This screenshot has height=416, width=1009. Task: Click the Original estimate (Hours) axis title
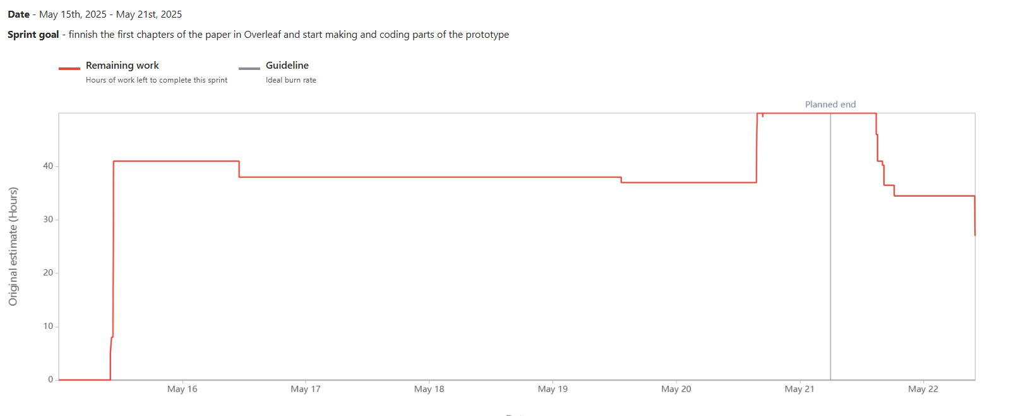[13, 246]
